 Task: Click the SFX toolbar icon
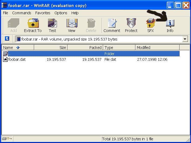coord(151,23)
